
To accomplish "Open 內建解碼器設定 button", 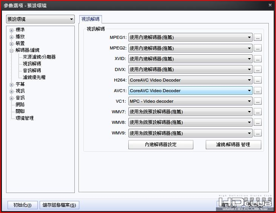I will tap(161, 145).
